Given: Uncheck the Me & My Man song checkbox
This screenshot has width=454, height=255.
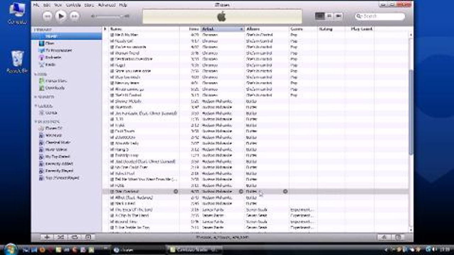Looking at the screenshot, I should click(112, 35).
